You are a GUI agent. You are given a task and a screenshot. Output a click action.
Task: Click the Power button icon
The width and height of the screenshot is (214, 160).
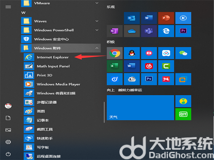point(8,154)
